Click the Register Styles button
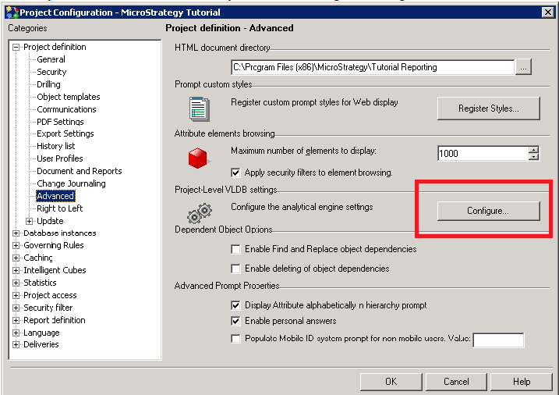 point(488,109)
